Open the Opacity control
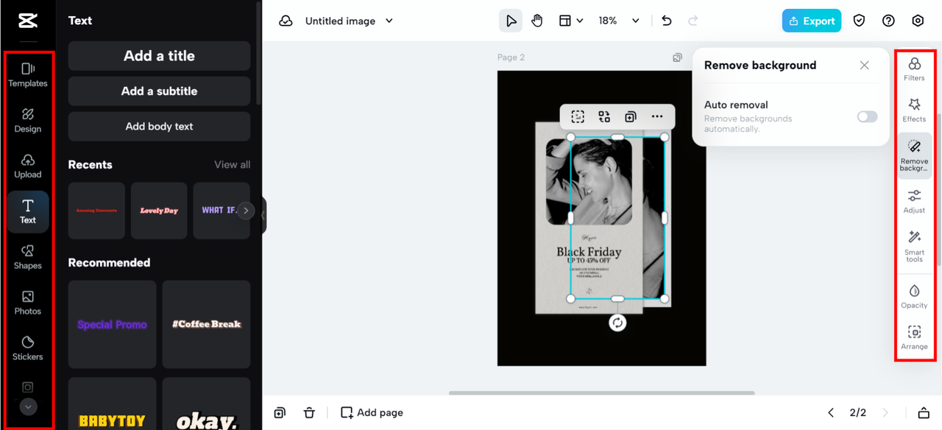The width and height of the screenshot is (942, 430). [x=914, y=296]
